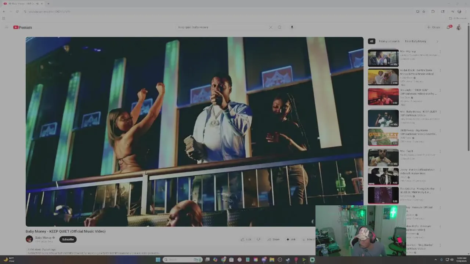Dislike the video with thumbs down

pos(258,239)
